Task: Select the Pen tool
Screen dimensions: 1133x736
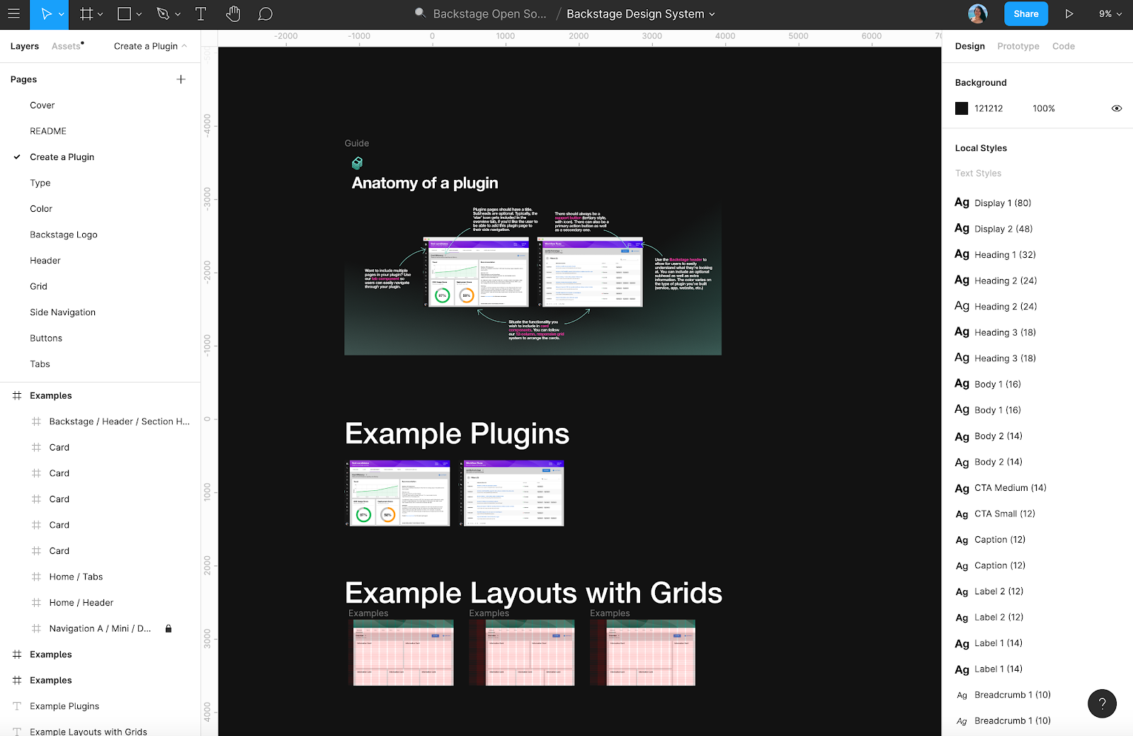Action: [x=163, y=14]
